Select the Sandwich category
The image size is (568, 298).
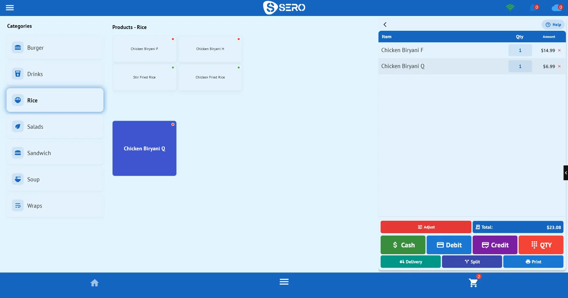[55, 153]
